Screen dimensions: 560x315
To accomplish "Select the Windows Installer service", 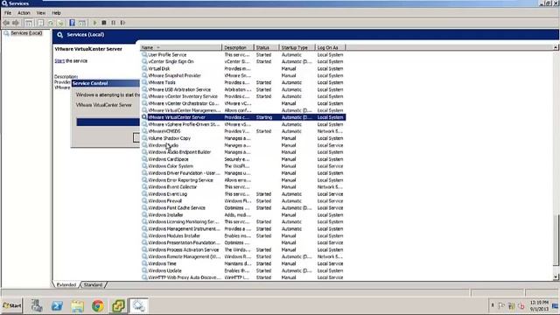I will (243, 215).
